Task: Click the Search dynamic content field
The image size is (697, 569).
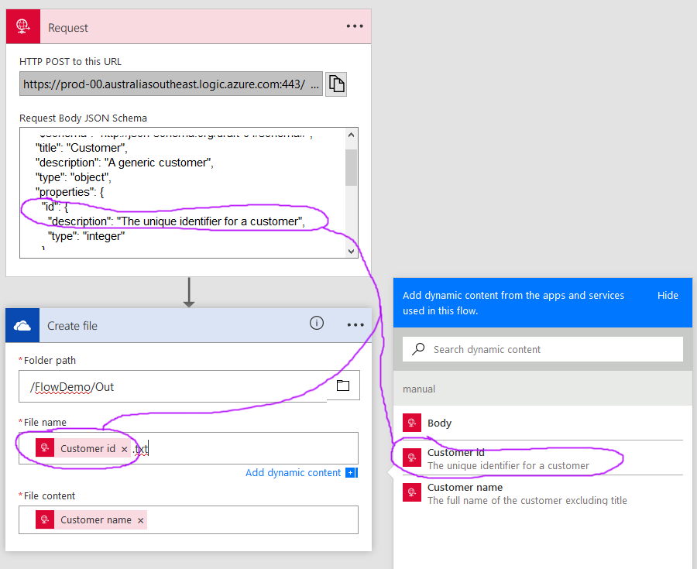Action: point(542,349)
